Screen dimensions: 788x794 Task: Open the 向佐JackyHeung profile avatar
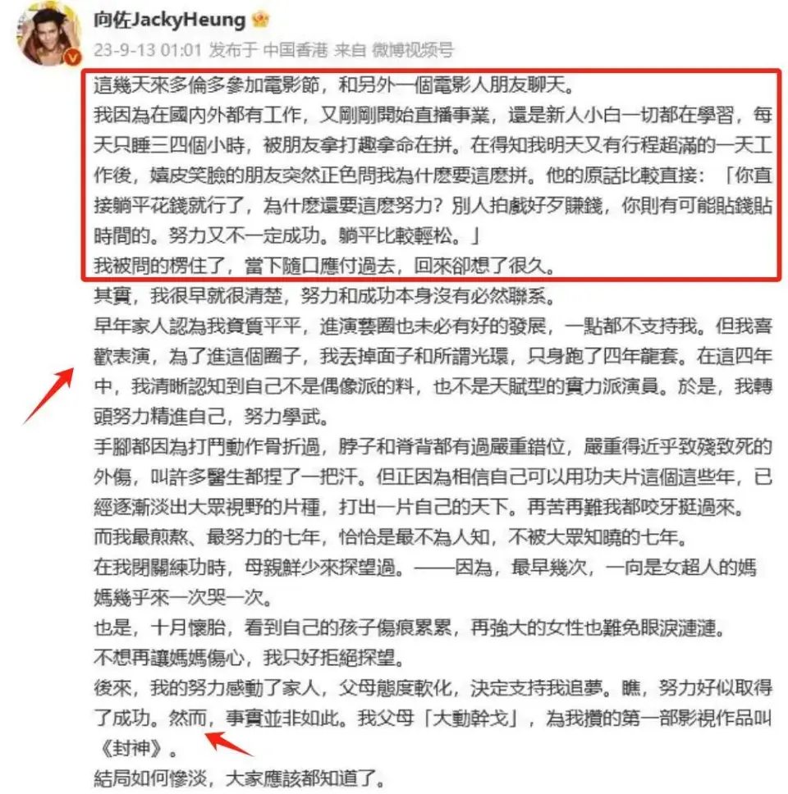(x=48, y=34)
